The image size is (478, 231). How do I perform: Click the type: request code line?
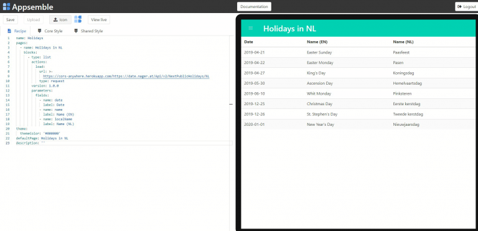click(52, 81)
